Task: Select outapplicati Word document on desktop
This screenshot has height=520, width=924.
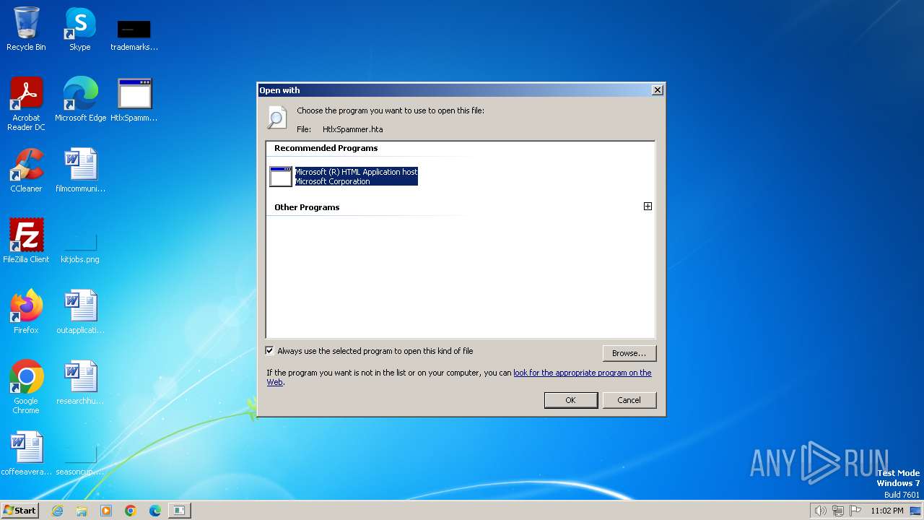Action: click(80, 312)
